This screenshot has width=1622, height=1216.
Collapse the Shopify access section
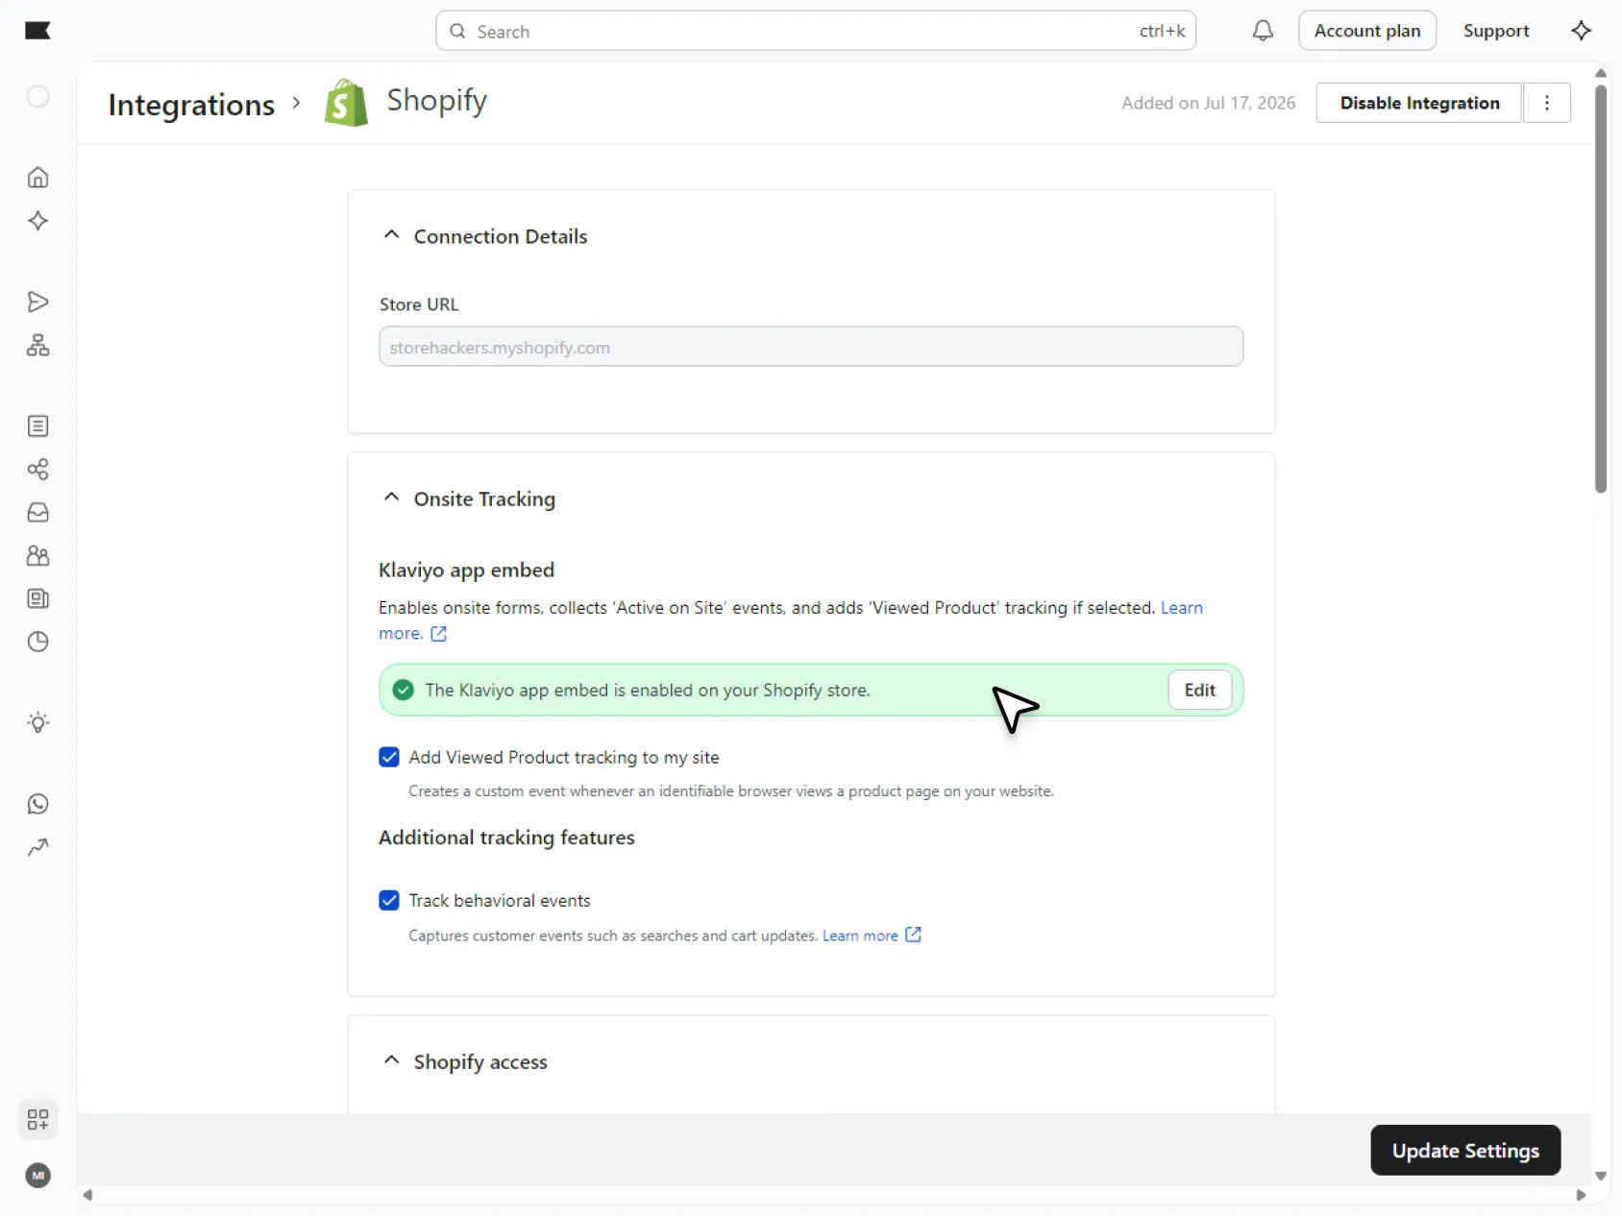click(x=391, y=1060)
